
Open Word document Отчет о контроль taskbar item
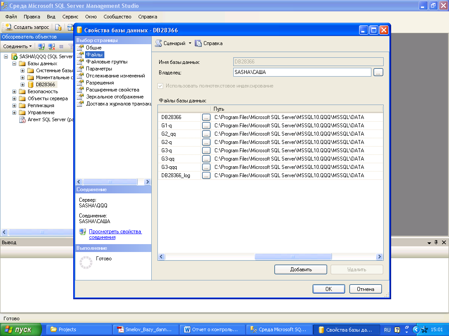(x=213, y=329)
